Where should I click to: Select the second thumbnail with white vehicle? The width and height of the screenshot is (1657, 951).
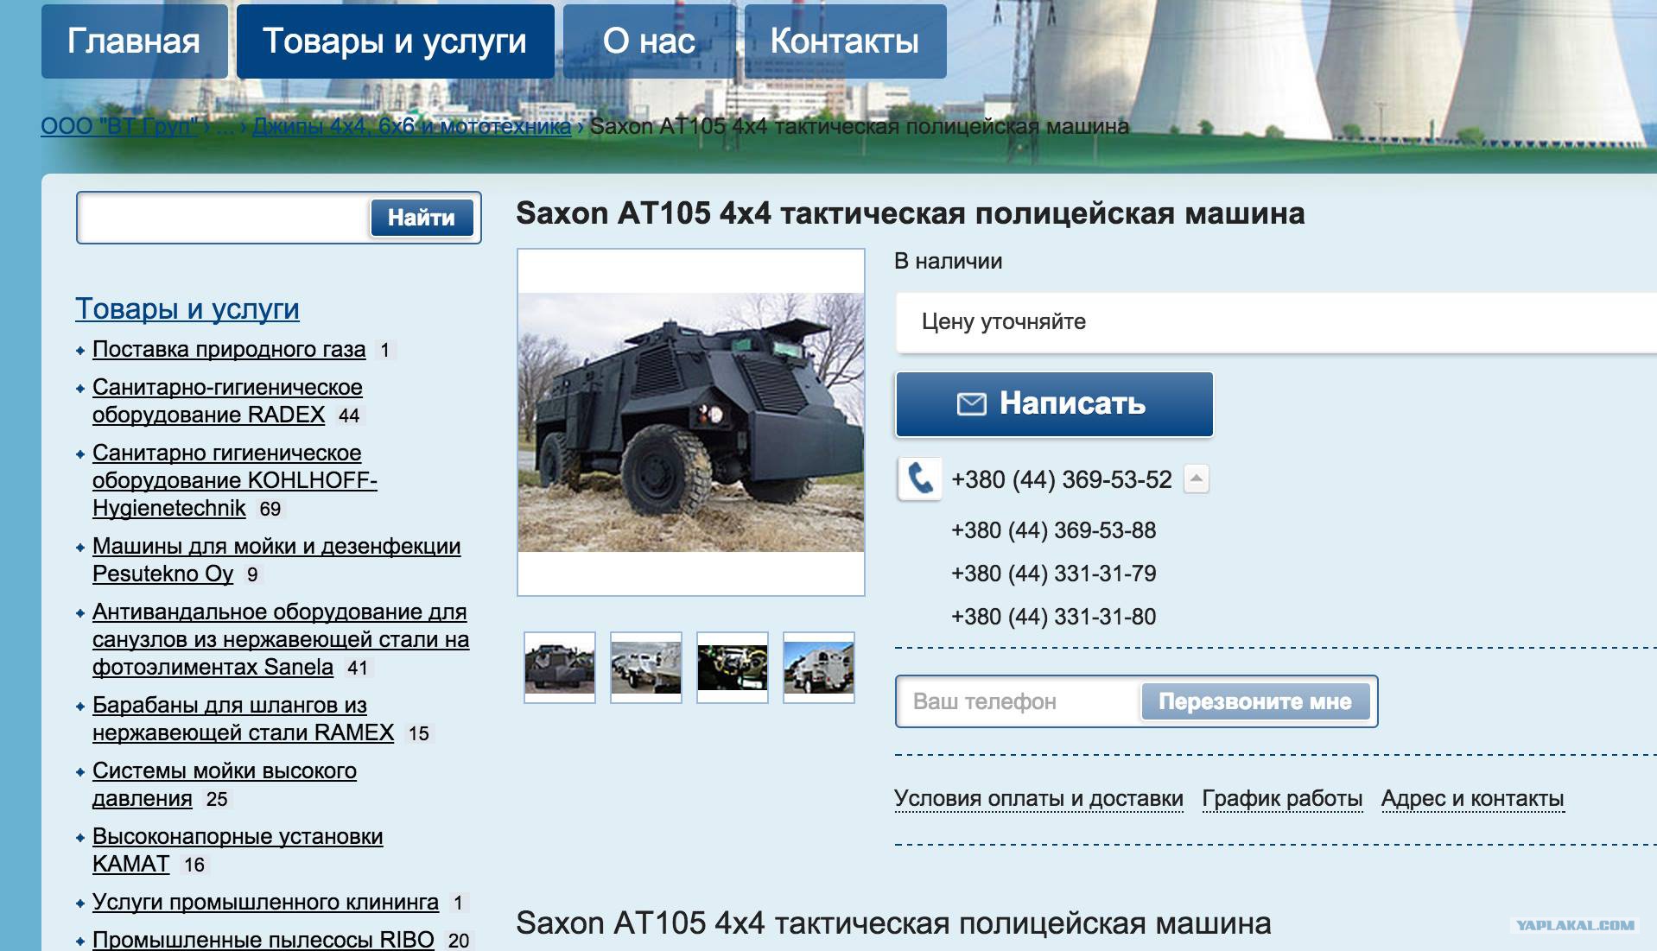646,668
